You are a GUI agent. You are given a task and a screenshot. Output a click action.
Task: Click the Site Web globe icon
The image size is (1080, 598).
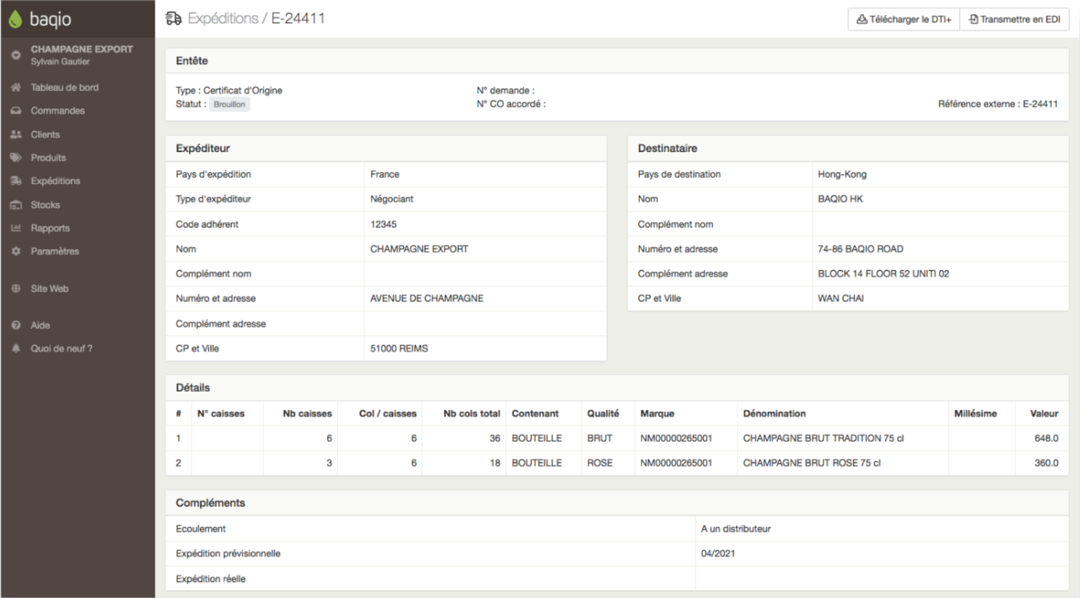16,289
